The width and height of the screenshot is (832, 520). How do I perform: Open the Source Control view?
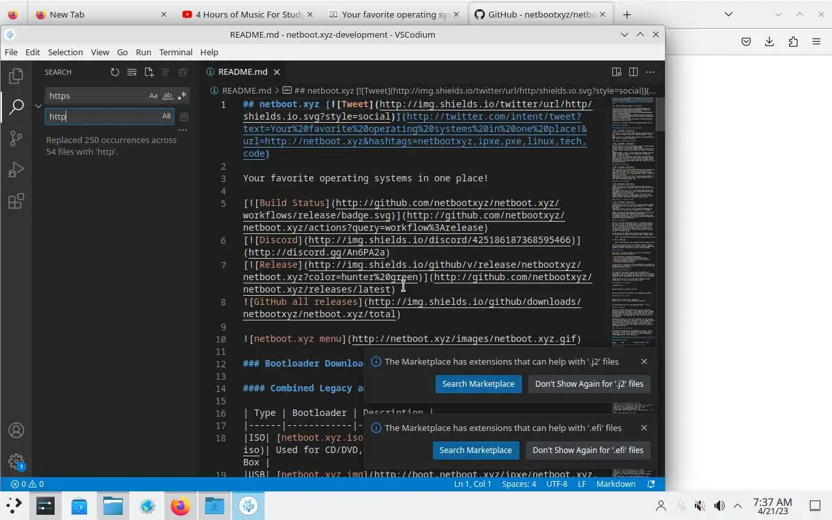click(16, 138)
